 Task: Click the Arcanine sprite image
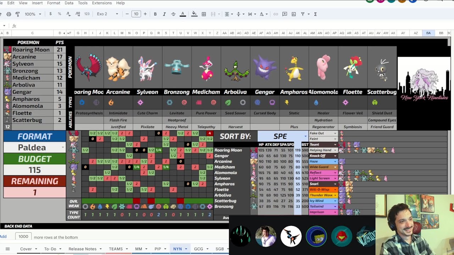(x=118, y=69)
